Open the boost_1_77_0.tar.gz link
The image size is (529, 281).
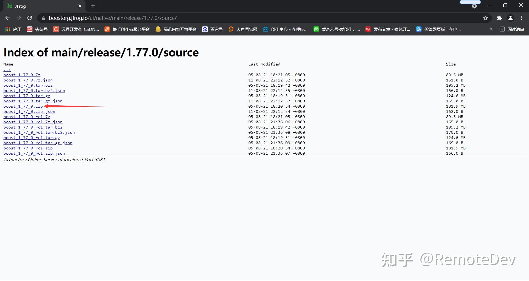26,96
